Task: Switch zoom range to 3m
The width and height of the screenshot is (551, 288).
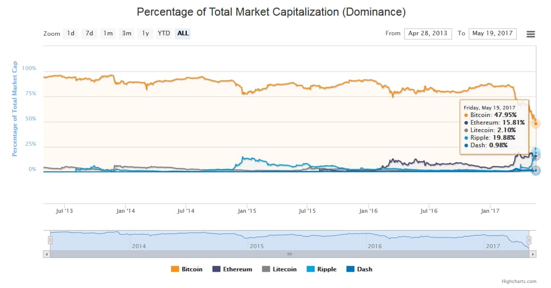Action: click(126, 34)
